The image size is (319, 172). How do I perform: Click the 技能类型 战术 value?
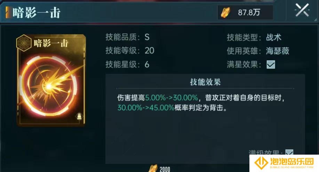(274, 38)
